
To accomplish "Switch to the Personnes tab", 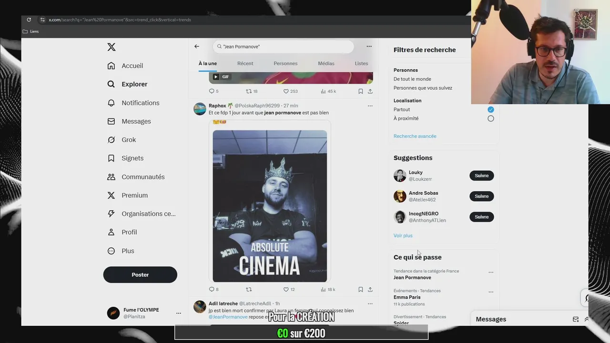I will pos(285,63).
